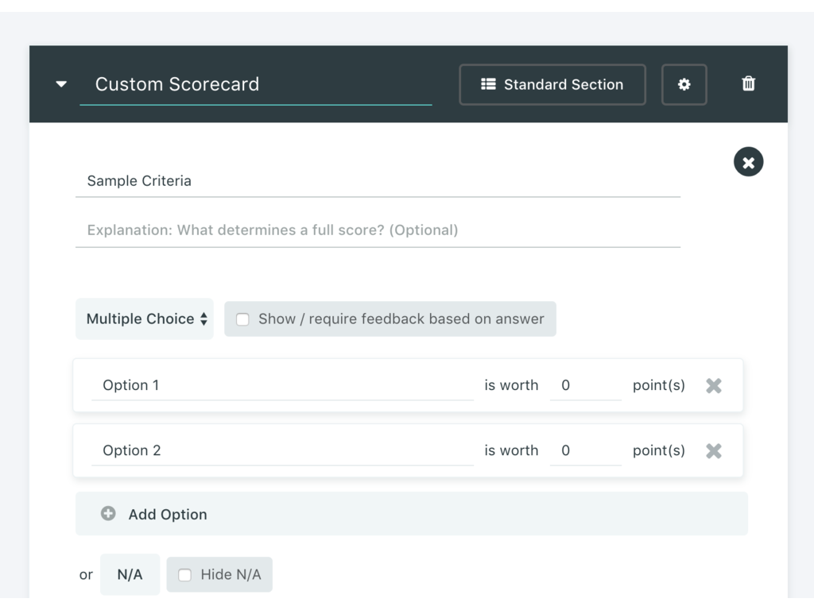814x610 pixels.
Task: Click the Option 2 label field
Action: point(282,450)
